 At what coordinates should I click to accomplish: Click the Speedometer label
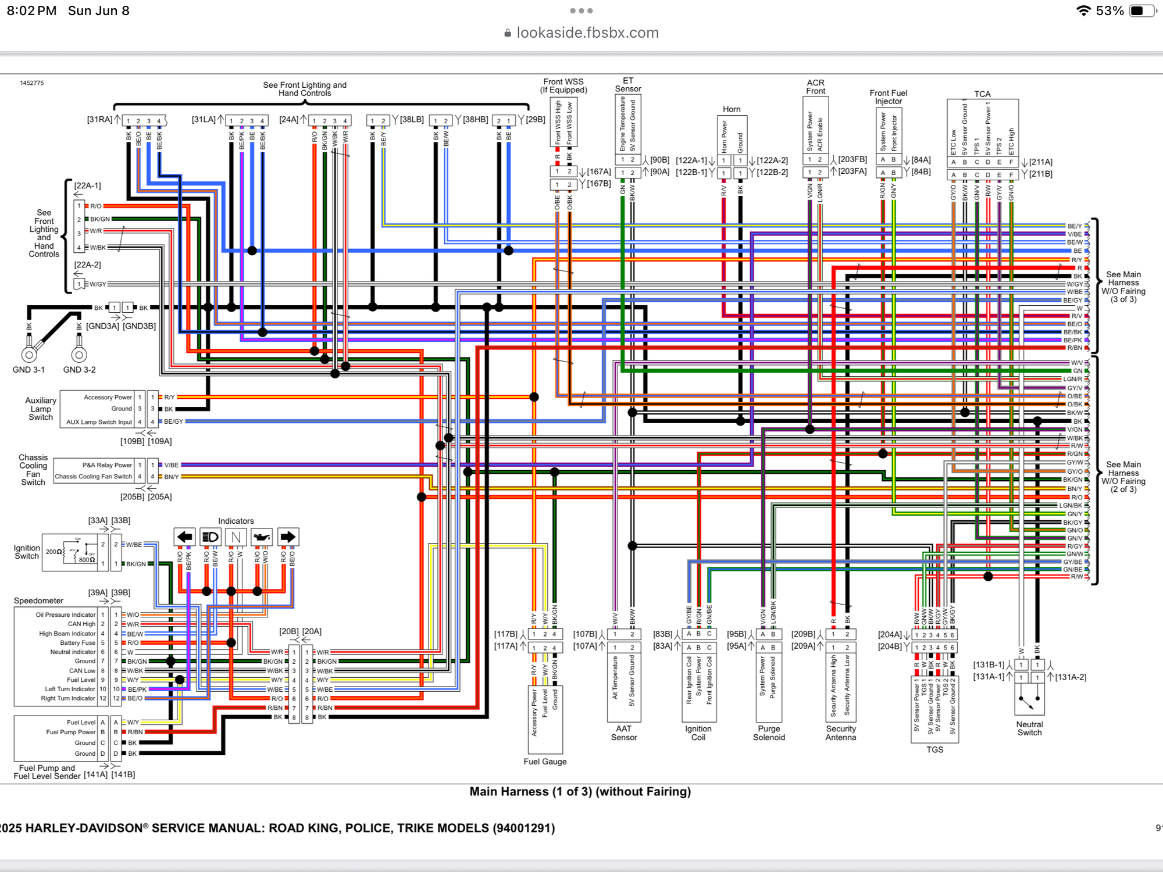coord(38,601)
